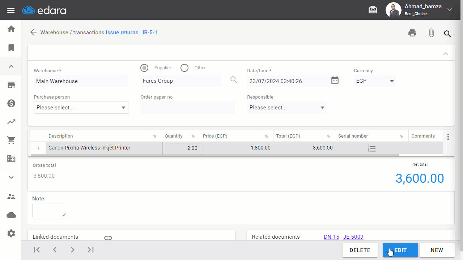Expand the sidebar section with down chevron
The width and height of the screenshot is (463, 260).
pyautogui.click(x=11, y=177)
